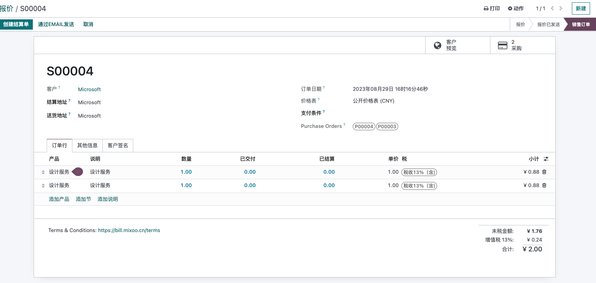Click trash icon on second order line

tap(544, 186)
